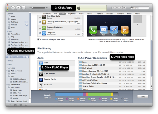Adjust the volume slider knob
This screenshot has width=158, height=114.
click(32, 8)
